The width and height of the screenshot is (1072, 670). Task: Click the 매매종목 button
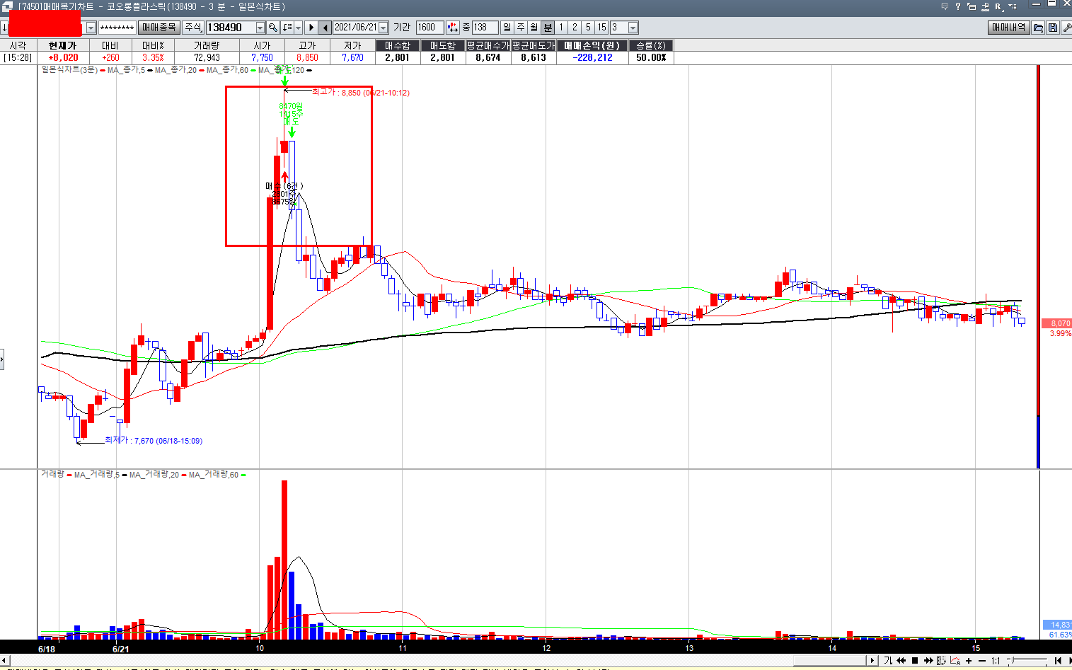159,28
